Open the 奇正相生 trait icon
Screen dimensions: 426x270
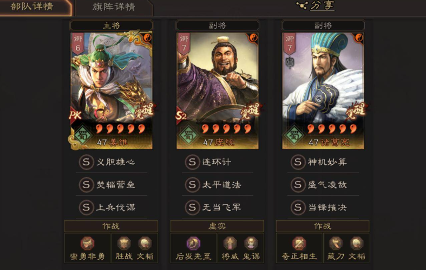pyautogui.click(x=299, y=243)
